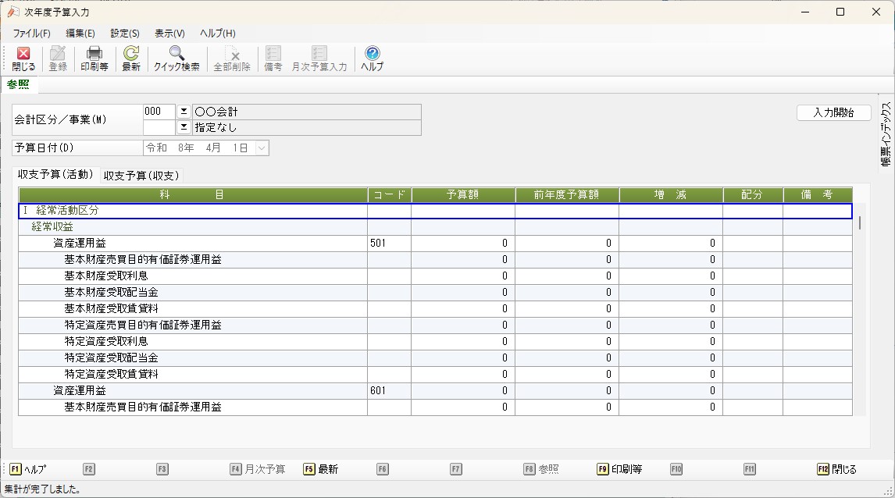Viewport: 895px width, 498px height.
Task: Click the 閉じる (close) toolbar icon
Action: pos(23,59)
